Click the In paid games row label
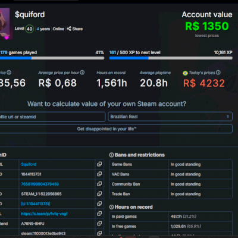The image size is (238, 238). [124, 217]
